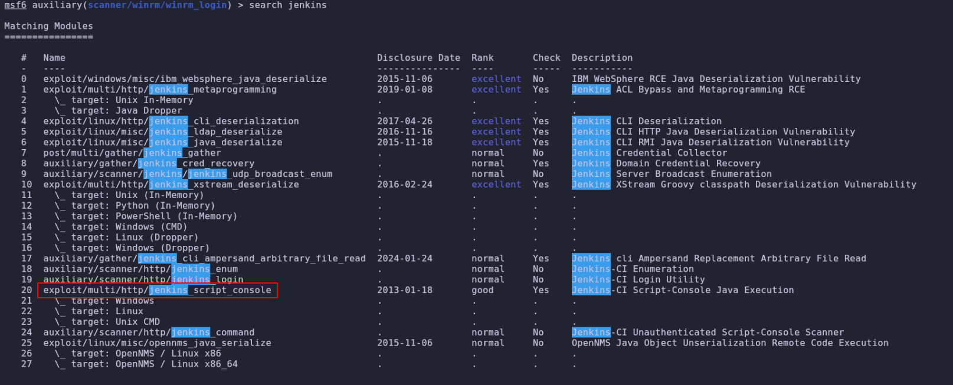Click the "Jenkins Domain Credential Recovery" description
The image size is (953, 385).
[666, 164]
